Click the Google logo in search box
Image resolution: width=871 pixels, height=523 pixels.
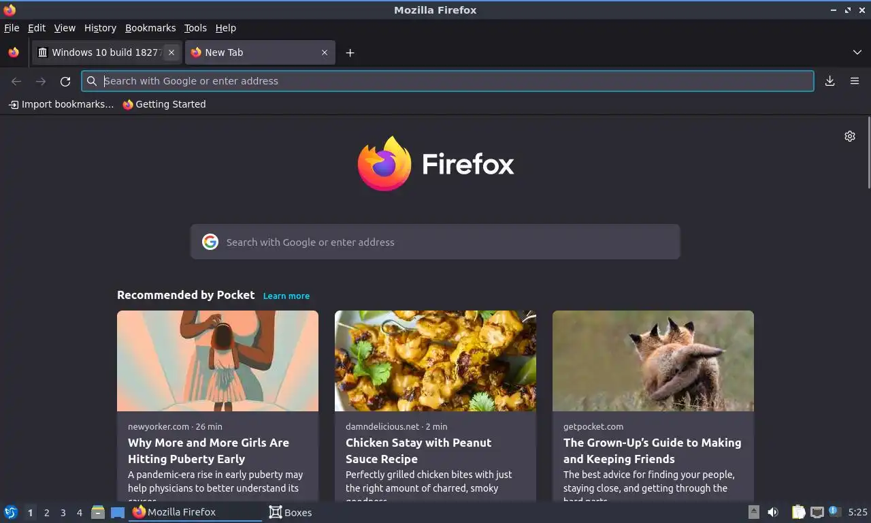pos(210,242)
